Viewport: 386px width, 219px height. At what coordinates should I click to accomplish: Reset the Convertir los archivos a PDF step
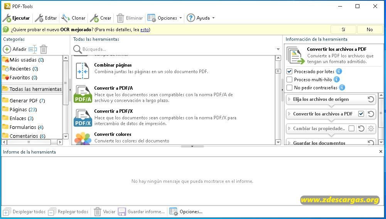coord(371,114)
